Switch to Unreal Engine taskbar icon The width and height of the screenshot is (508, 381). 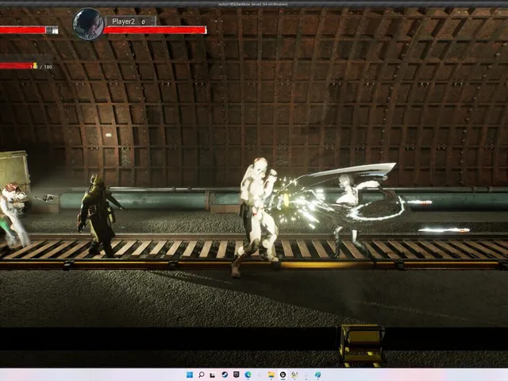coord(283,375)
